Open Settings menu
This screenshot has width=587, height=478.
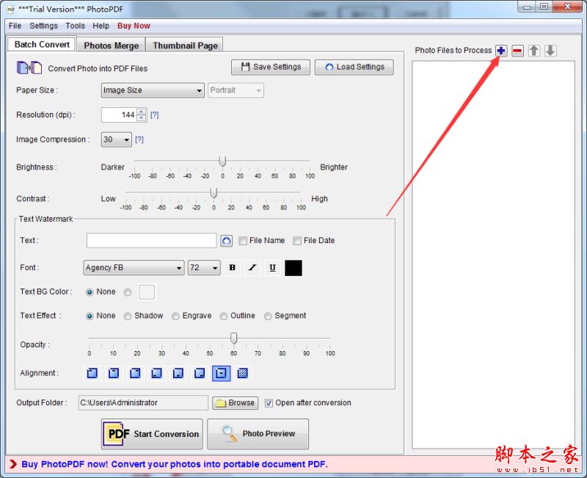(43, 26)
